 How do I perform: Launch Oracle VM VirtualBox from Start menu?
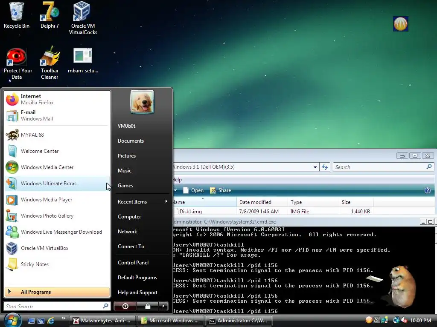57,248
